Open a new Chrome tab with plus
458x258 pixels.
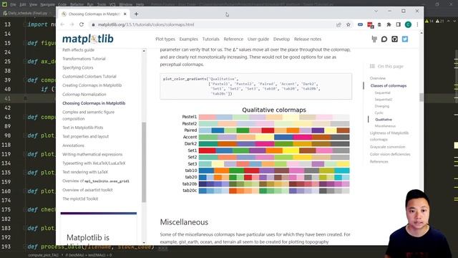pos(136,14)
